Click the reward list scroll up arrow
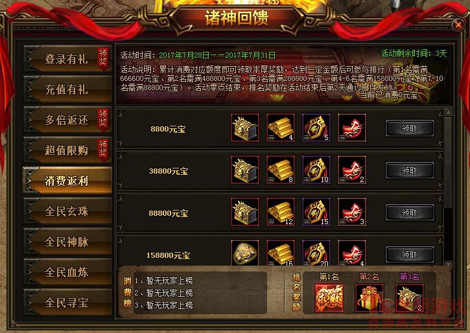Viewport: 470px width, 333px height. point(449,112)
